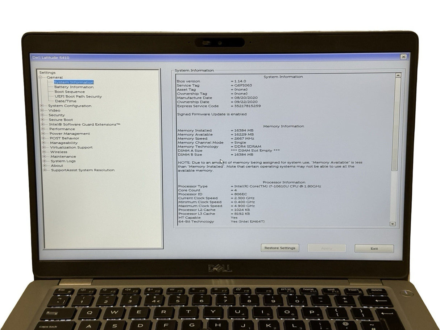Image resolution: width=440 pixels, height=330 pixels.
Task: Select the System Logs category
Action: click(x=63, y=161)
